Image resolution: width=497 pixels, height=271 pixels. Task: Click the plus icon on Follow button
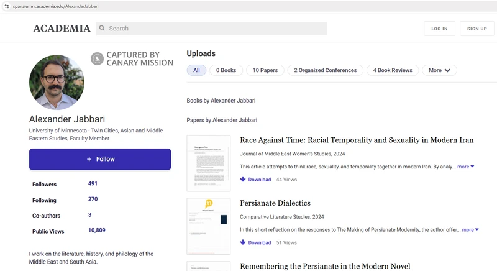(x=89, y=159)
